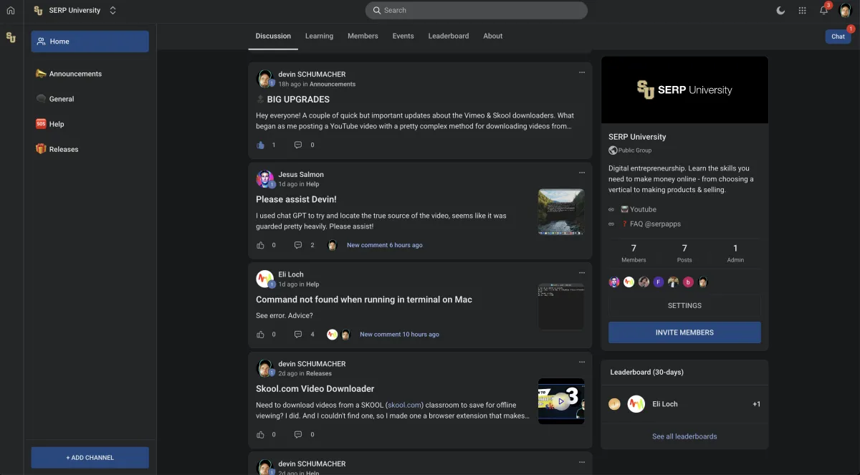Screen dimensions: 860x475
Task: Click devin SCHUMACHER's avatar on BIG UPGRADES post
Action: point(264,77)
